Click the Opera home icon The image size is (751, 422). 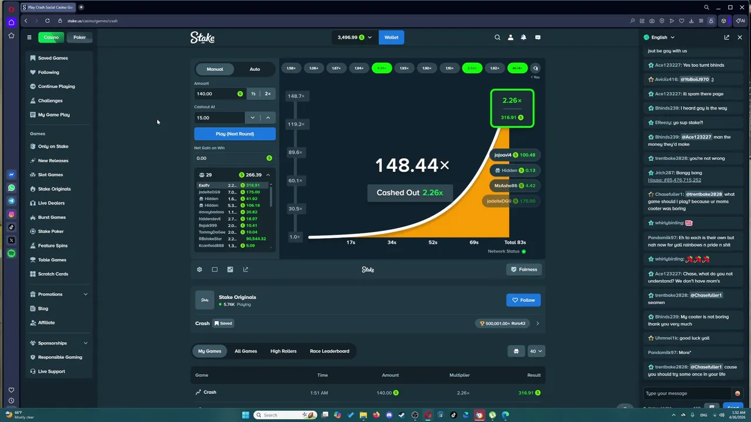pyautogui.click(x=11, y=22)
